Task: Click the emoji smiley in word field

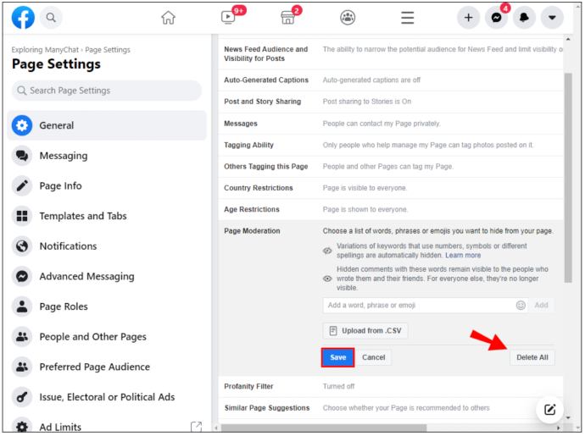Action: 521,306
